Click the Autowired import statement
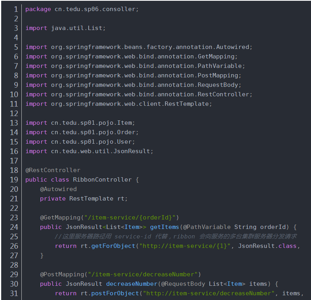The width and height of the screenshot is (311, 300). 139,47
